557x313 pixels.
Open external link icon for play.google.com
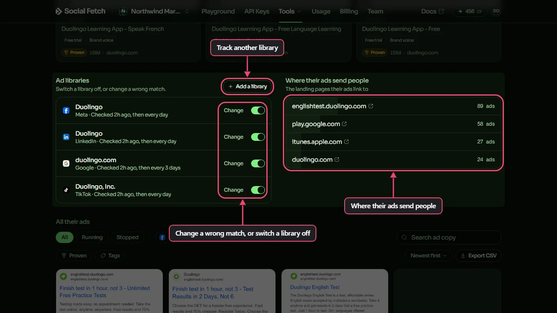click(x=344, y=124)
